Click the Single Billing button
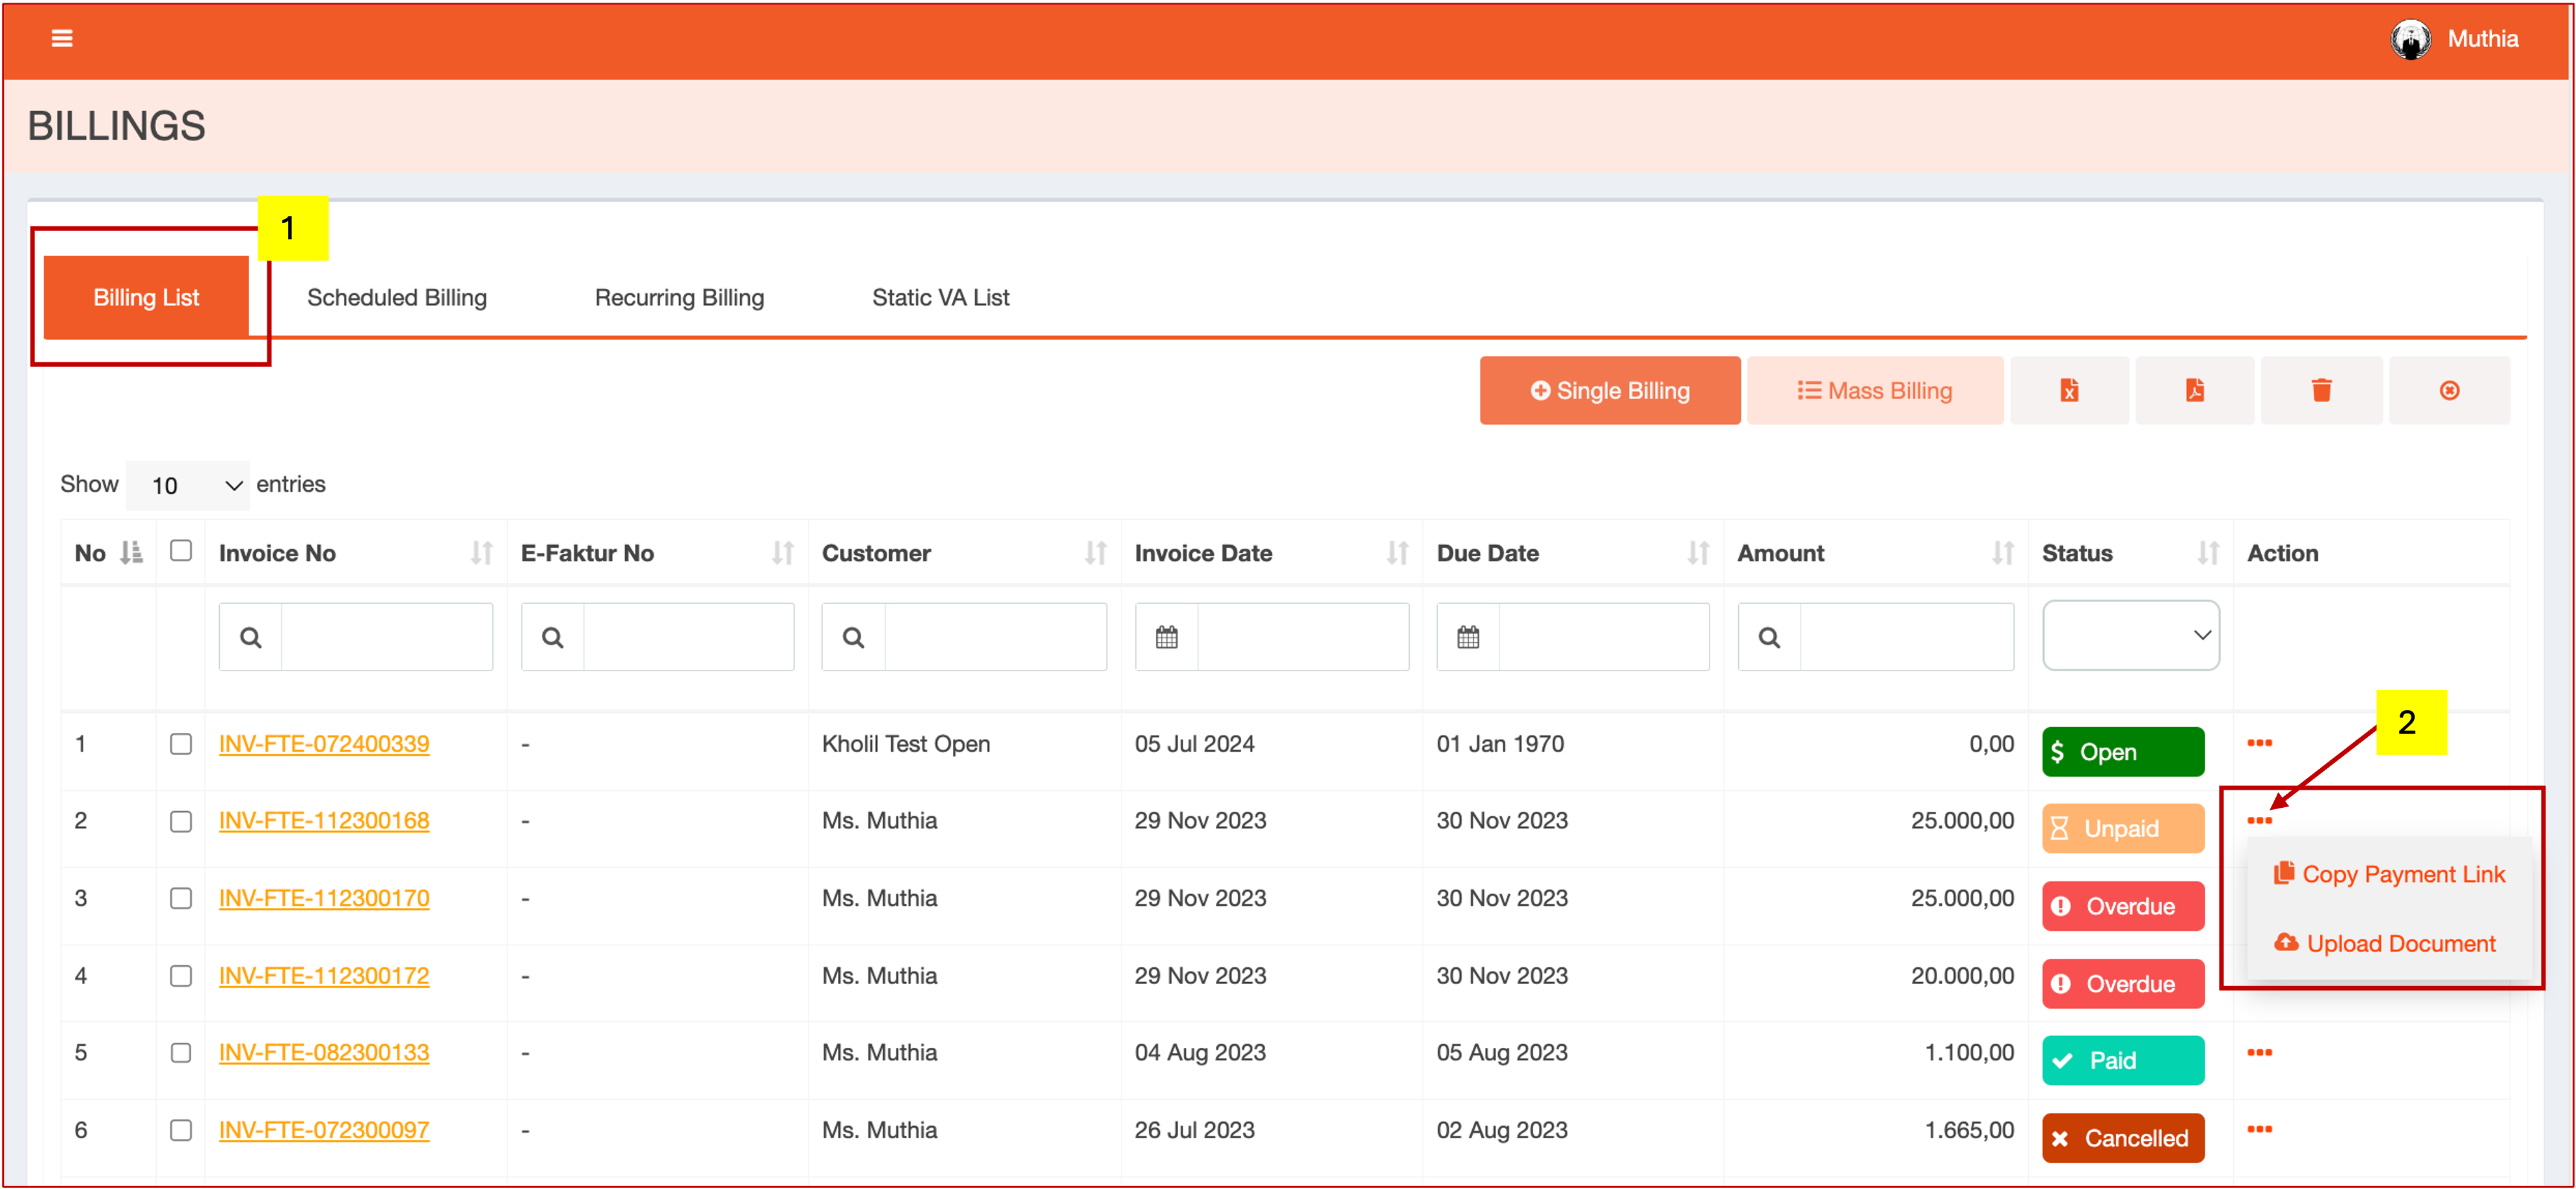2576x1189 pixels. tap(1609, 391)
